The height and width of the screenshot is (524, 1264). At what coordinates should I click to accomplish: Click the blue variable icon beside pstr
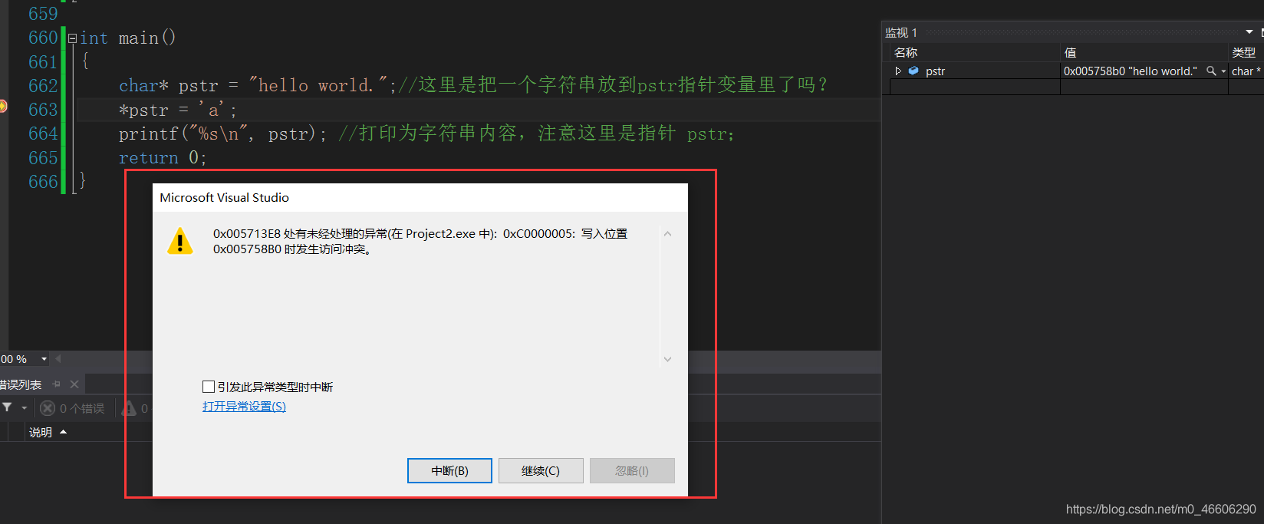click(x=913, y=71)
